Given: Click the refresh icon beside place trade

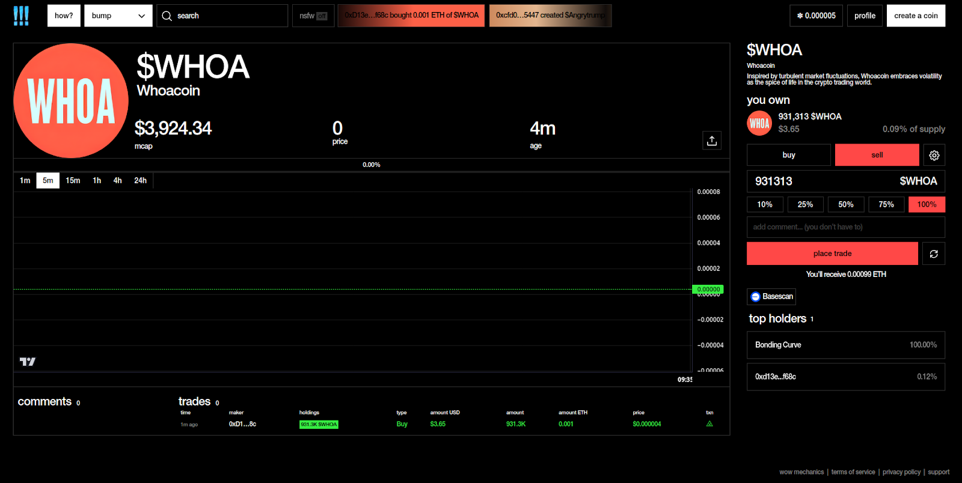Looking at the screenshot, I should (934, 254).
